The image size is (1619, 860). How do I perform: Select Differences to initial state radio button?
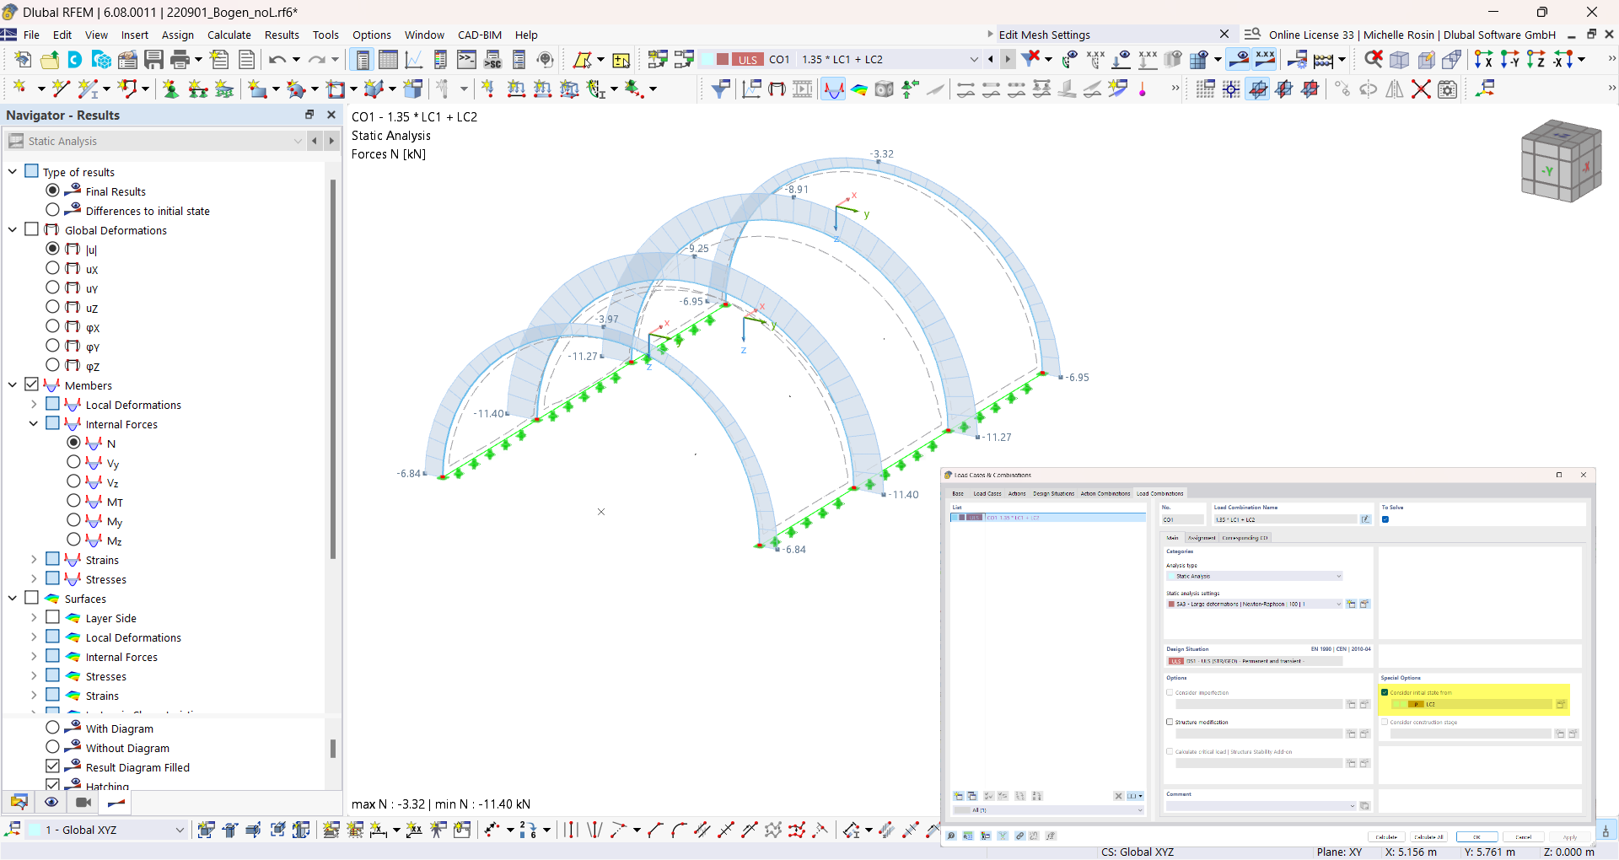coord(53,211)
